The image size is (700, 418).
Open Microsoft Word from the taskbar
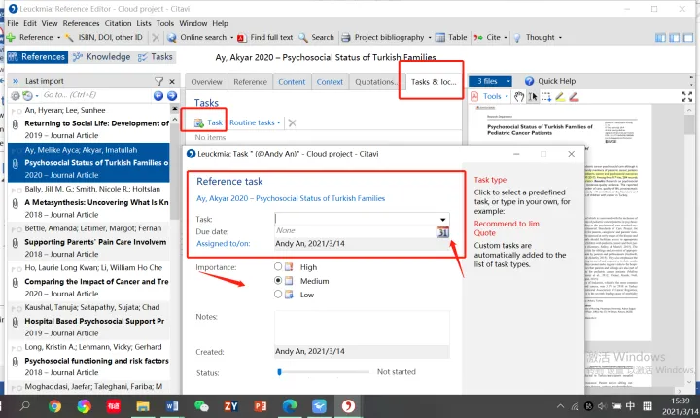[x=173, y=405]
